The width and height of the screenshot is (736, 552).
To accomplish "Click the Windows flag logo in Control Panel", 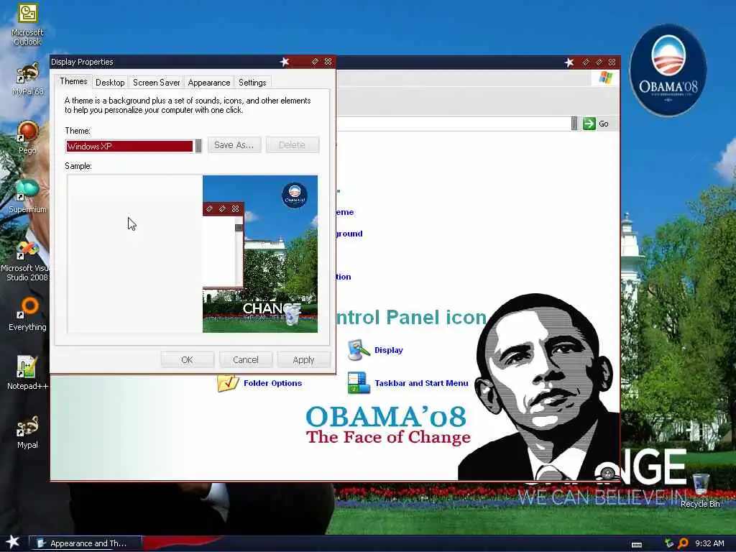I will click(605, 78).
